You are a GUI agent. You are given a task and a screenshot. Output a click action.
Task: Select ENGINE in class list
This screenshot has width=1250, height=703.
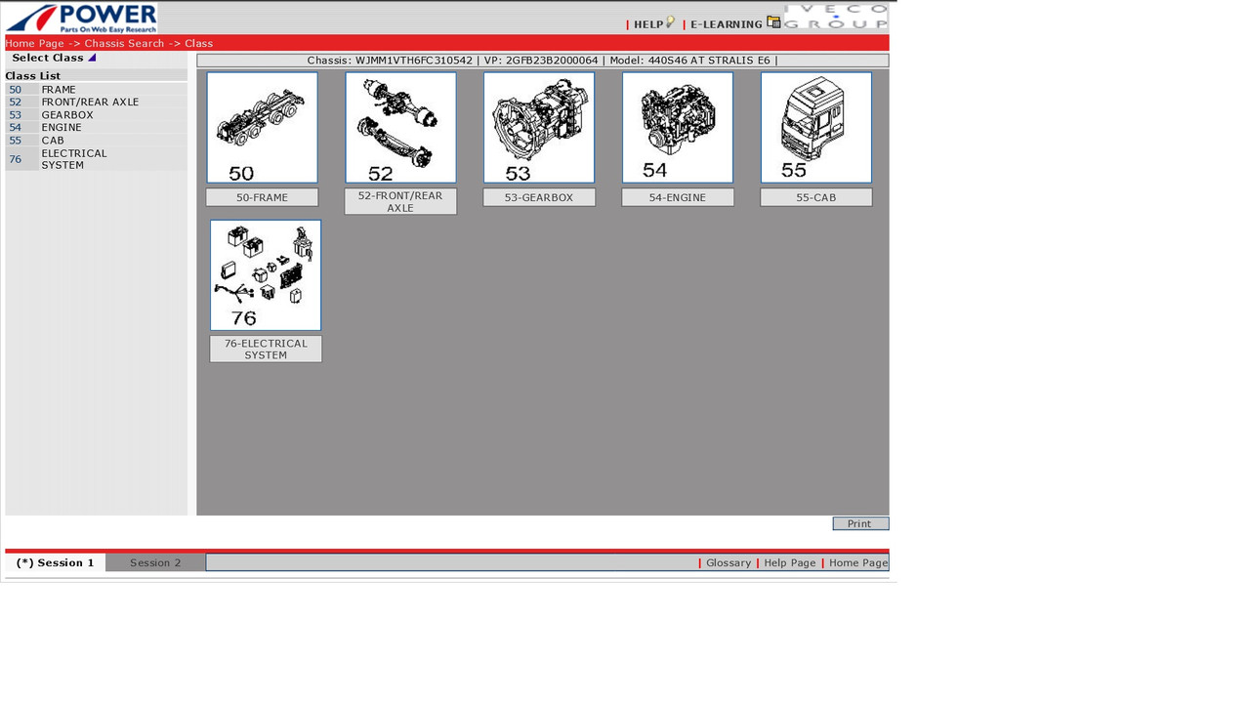click(62, 127)
